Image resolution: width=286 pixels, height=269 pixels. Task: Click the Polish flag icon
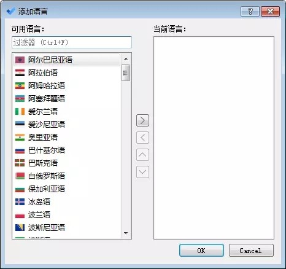(x=20, y=215)
